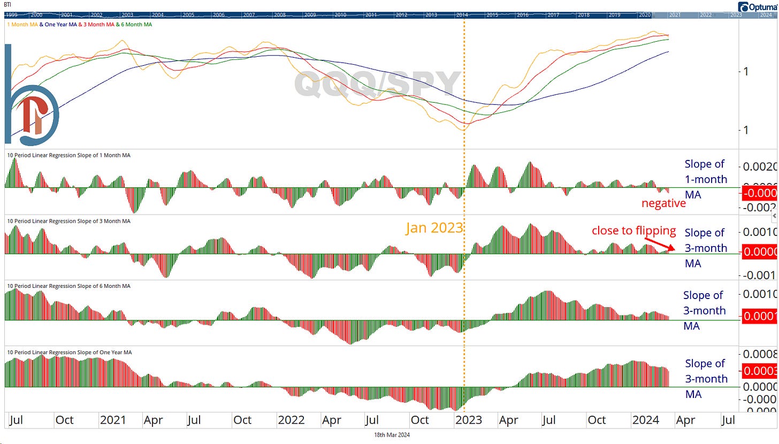Jump to 2018 on the overview timeline
The image size is (779, 444).
point(584,15)
